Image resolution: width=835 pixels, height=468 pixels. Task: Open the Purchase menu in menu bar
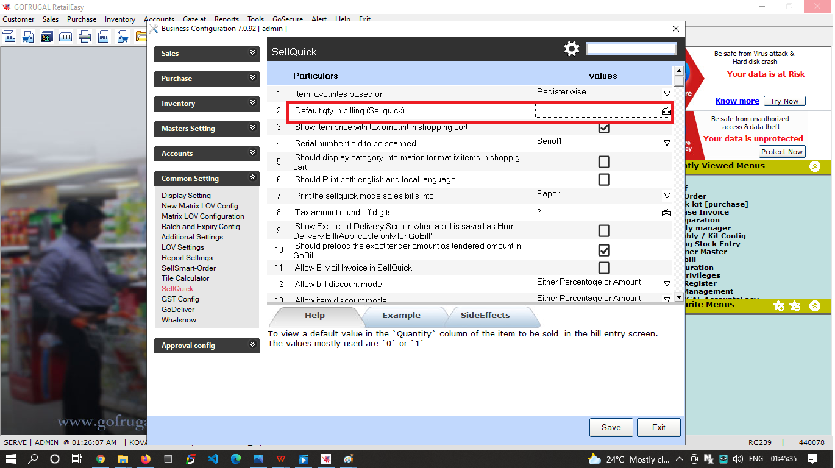82,19
